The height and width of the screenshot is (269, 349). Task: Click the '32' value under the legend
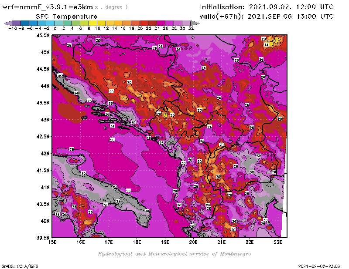click(191, 29)
